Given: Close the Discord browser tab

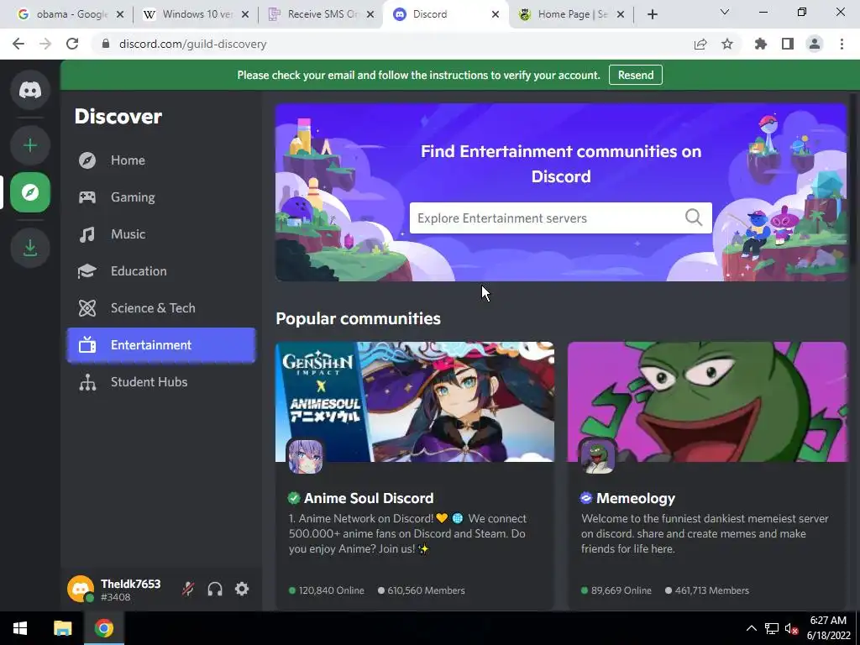Looking at the screenshot, I should (496, 14).
